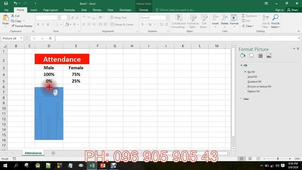Click the Format Painter brush

coord(22,26)
